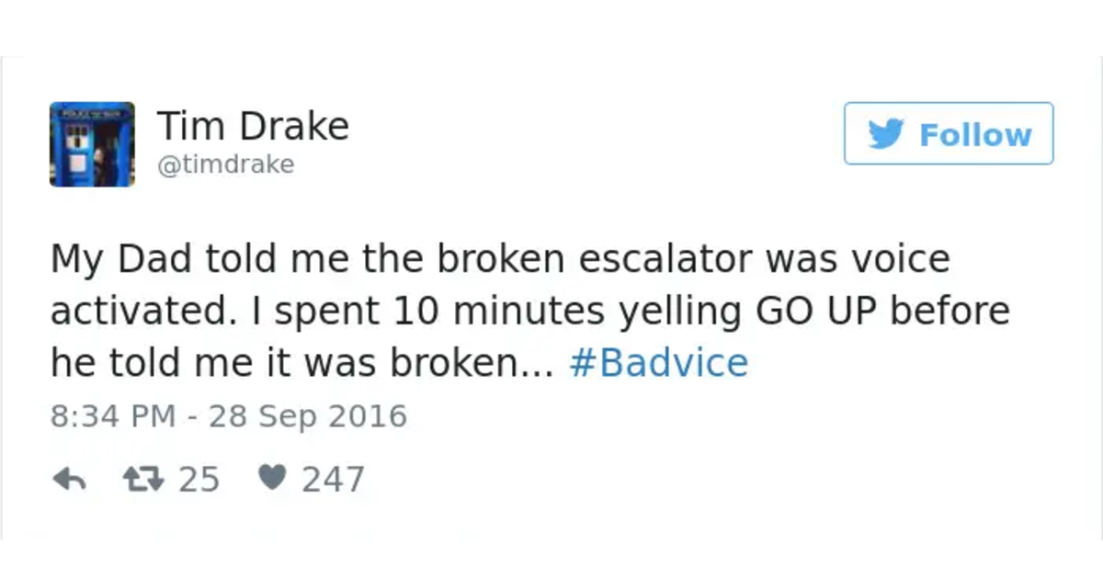Click the retweet count showing 25
This screenshot has width=1103, height=579.
tap(201, 478)
